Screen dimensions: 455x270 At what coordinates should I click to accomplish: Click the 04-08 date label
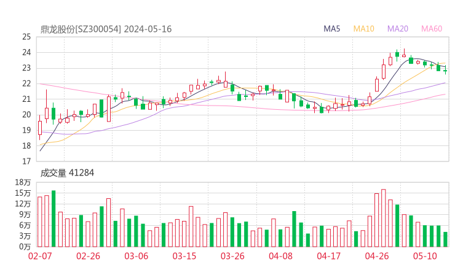[x=280, y=256]
